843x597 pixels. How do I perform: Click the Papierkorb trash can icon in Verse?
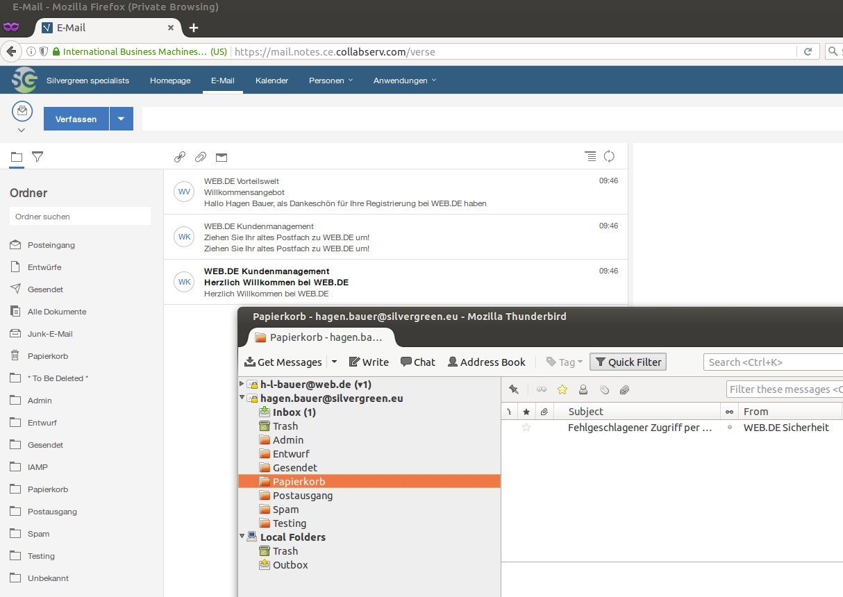click(x=15, y=355)
